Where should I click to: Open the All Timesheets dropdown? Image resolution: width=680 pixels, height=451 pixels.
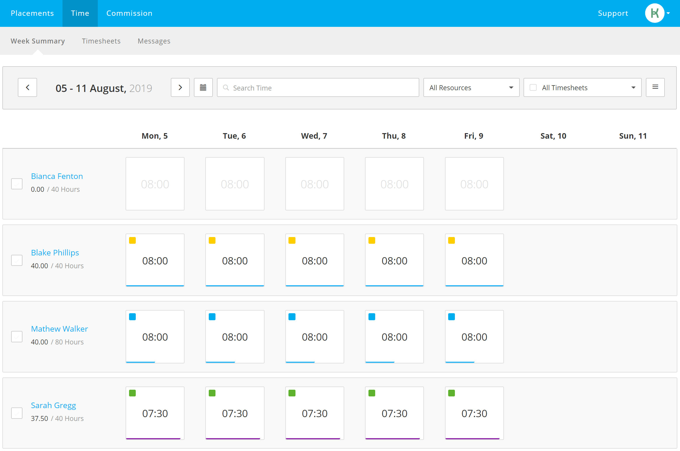click(x=582, y=87)
